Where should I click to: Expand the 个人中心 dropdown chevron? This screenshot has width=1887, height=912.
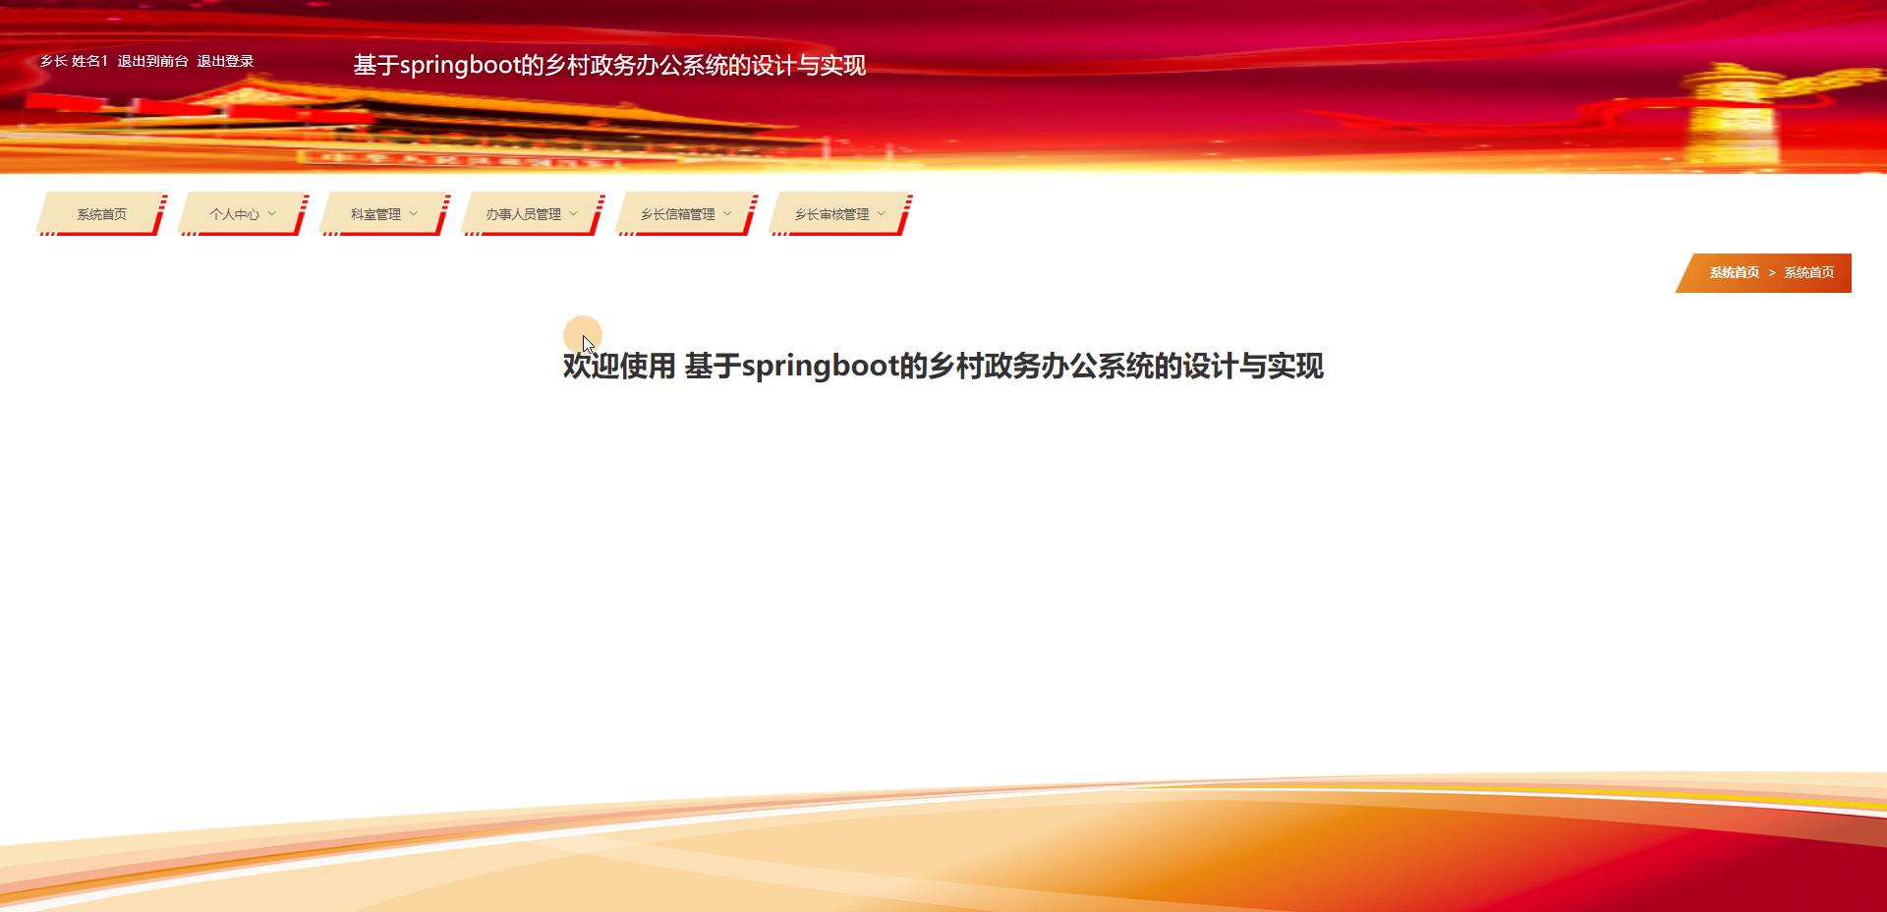[272, 213]
